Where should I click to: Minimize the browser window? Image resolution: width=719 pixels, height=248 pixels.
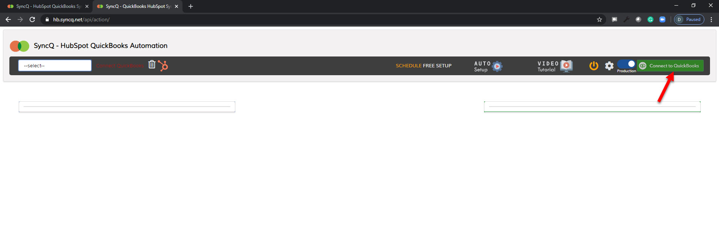676,6
